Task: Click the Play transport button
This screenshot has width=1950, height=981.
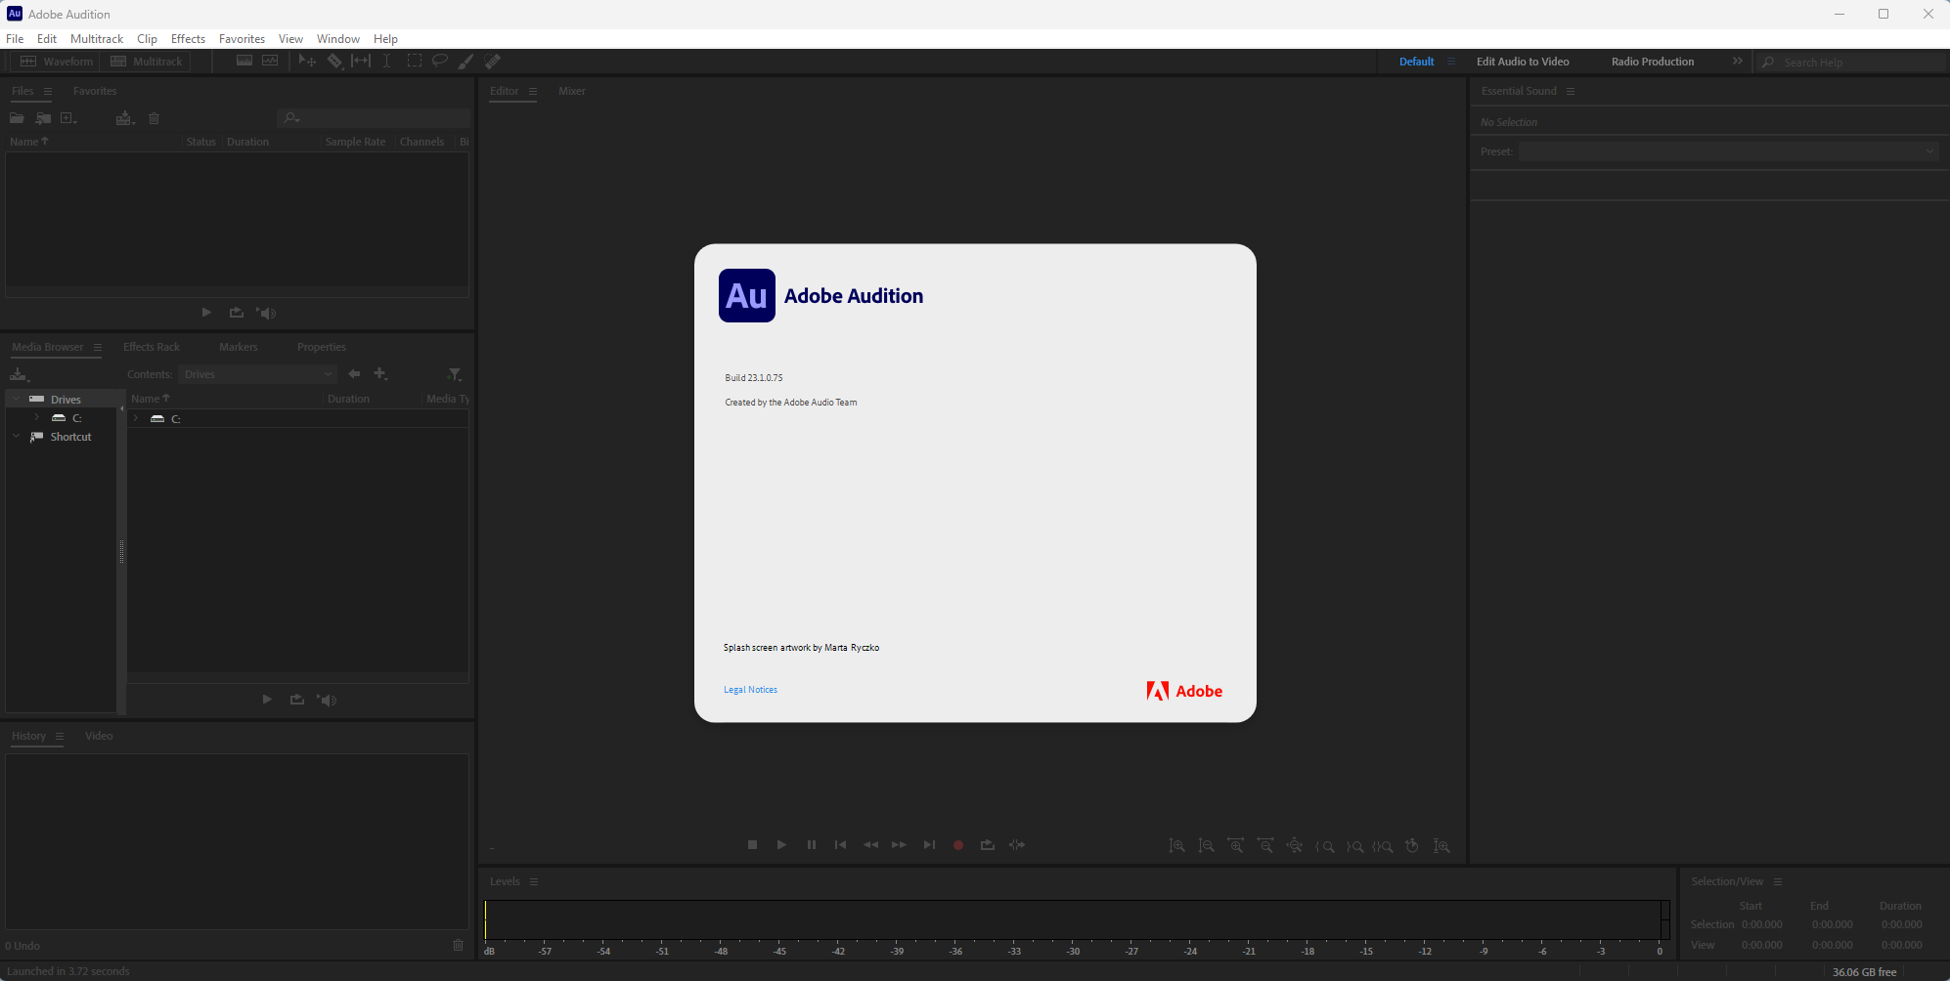Action: [781, 845]
